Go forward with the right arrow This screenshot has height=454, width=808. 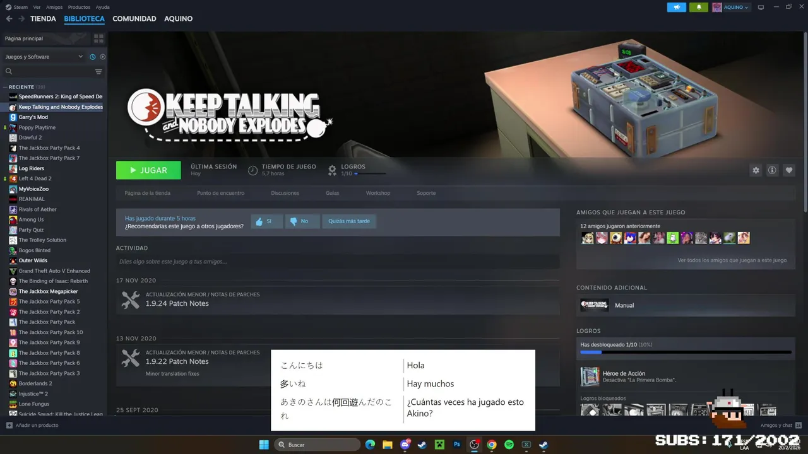click(21, 19)
